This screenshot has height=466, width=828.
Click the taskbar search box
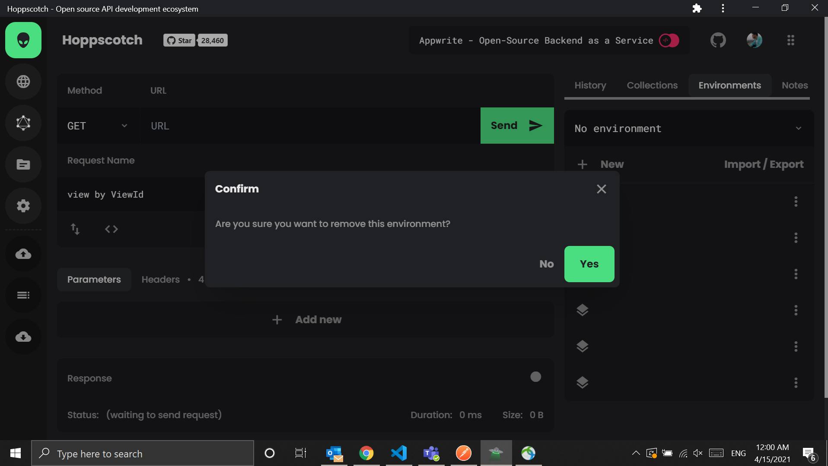(x=143, y=453)
